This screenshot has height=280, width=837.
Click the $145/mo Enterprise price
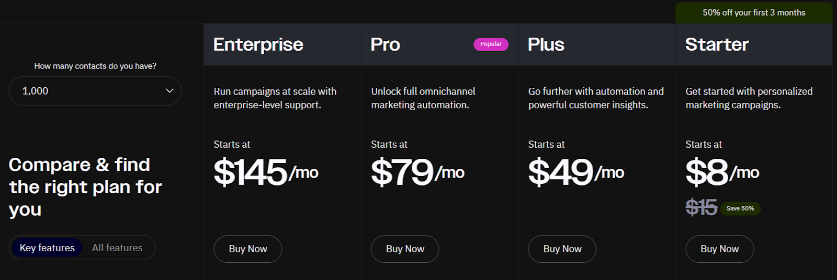(266, 172)
